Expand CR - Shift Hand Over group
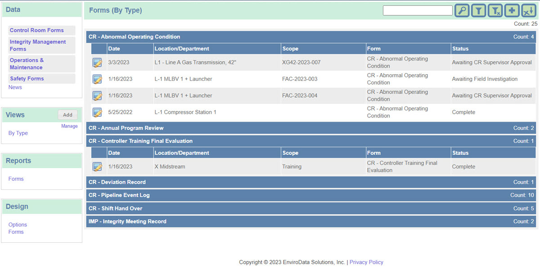 coord(311,208)
